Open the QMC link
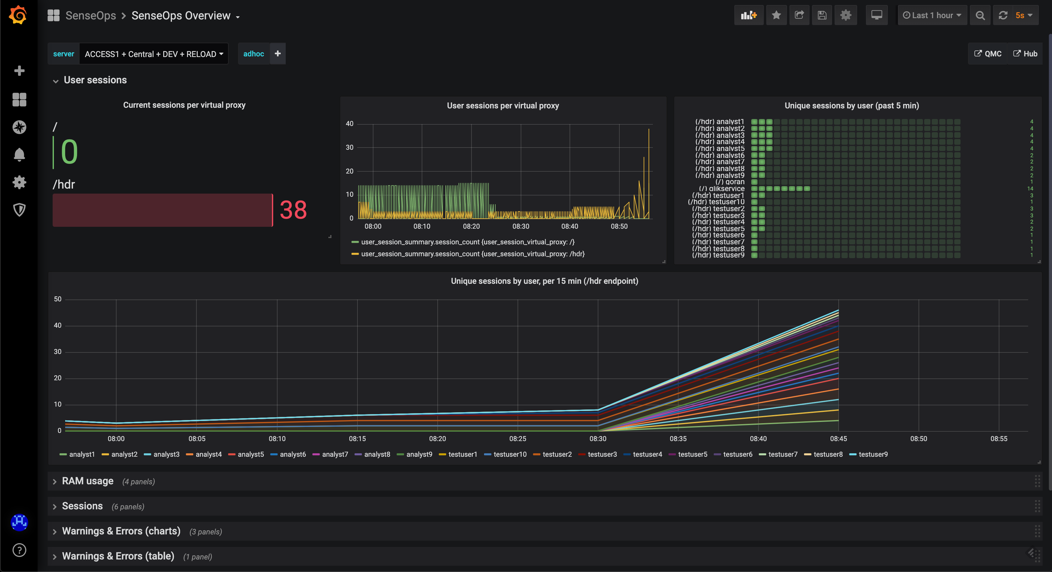Screen dimensions: 1052x572 (x=988, y=54)
